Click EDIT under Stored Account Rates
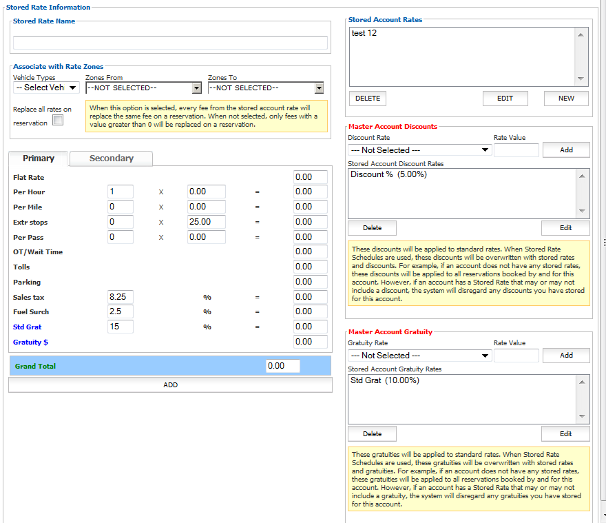606x523 pixels. click(x=505, y=99)
